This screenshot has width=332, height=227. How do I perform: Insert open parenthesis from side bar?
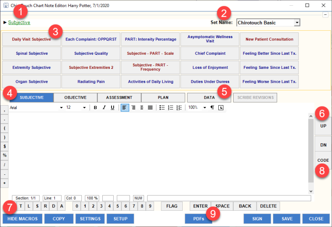pos(4,128)
